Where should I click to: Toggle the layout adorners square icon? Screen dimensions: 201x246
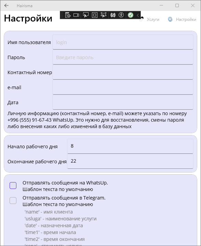(95, 15)
